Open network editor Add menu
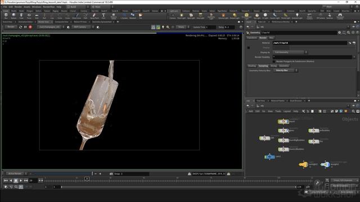This screenshot has width=360, height=202. click(x=251, y=111)
